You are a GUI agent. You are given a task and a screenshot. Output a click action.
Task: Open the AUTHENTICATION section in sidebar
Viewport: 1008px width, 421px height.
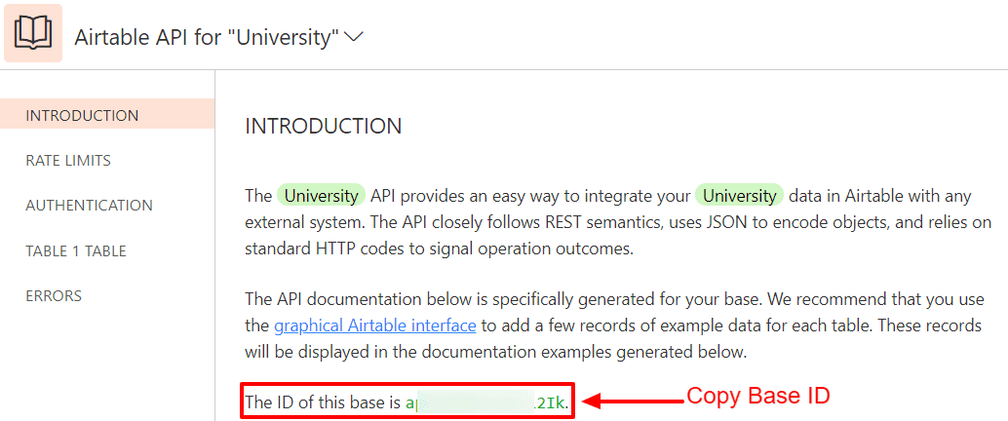click(x=90, y=206)
